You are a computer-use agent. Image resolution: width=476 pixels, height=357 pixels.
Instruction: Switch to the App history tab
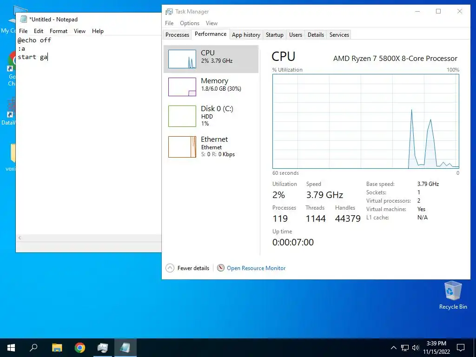[246, 34]
